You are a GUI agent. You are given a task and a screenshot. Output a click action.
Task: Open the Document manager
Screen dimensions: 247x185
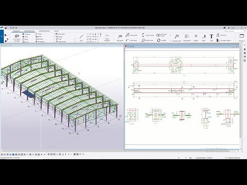click(x=16, y=38)
